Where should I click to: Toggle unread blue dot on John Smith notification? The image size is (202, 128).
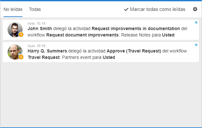(x=196, y=22)
